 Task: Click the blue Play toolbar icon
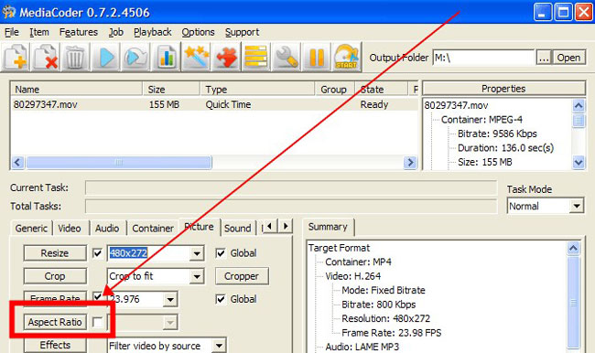coord(105,58)
